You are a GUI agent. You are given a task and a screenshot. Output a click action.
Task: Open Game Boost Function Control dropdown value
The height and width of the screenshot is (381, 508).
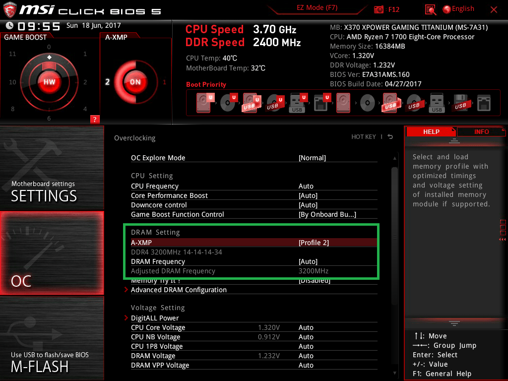(327, 214)
